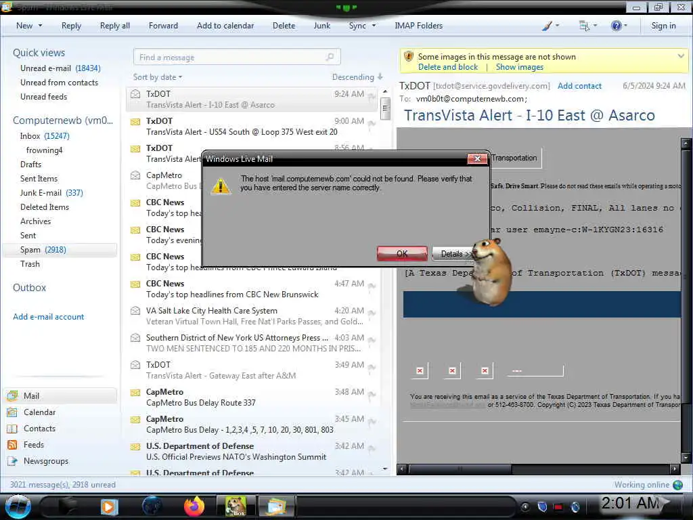Viewport: 693px width, 520px height.
Task: Click preview pane horizontal scrollbar
Action: coord(459,469)
